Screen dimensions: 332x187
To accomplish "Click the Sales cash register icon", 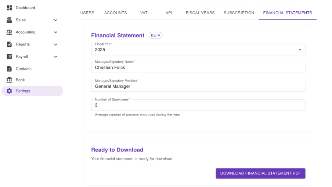I will 9,20.
